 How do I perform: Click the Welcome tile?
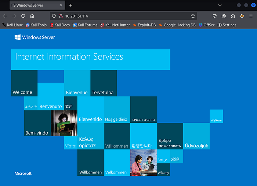point(24,83)
